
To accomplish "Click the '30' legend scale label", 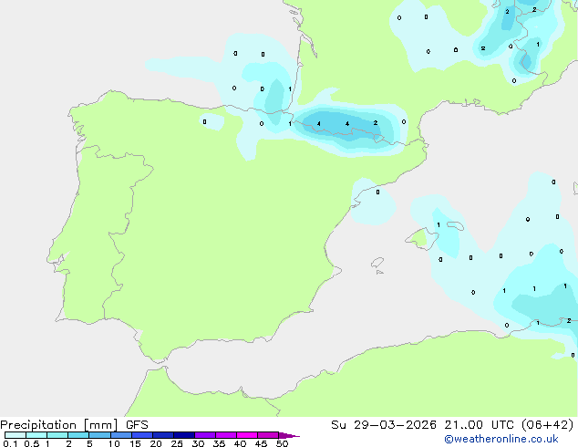I will tap(198, 443).
